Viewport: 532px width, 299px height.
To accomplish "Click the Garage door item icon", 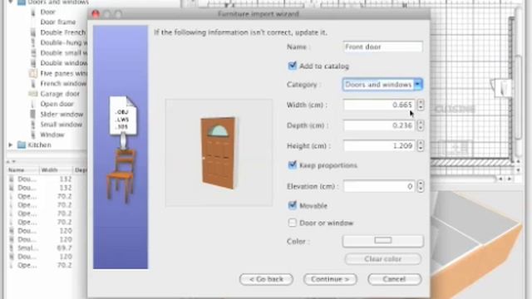I will click(33, 94).
